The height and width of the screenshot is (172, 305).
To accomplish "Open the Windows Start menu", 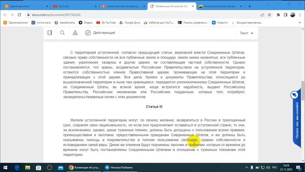I will pos(5,168).
